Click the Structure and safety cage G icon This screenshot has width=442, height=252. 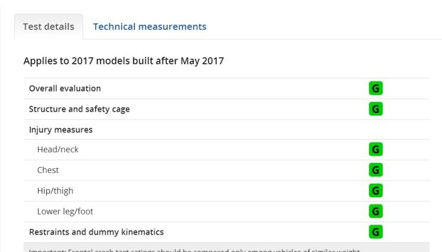tap(375, 109)
